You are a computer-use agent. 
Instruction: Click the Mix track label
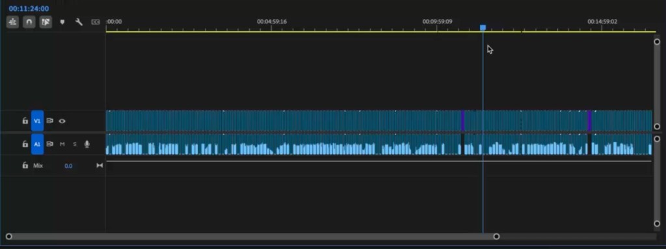coord(38,165)
